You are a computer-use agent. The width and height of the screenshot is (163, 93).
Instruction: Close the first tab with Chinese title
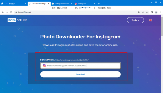click(x=26, y=4)
